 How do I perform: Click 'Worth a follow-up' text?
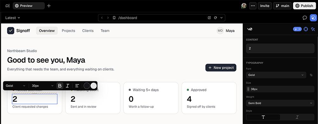[x=141, y=106]
